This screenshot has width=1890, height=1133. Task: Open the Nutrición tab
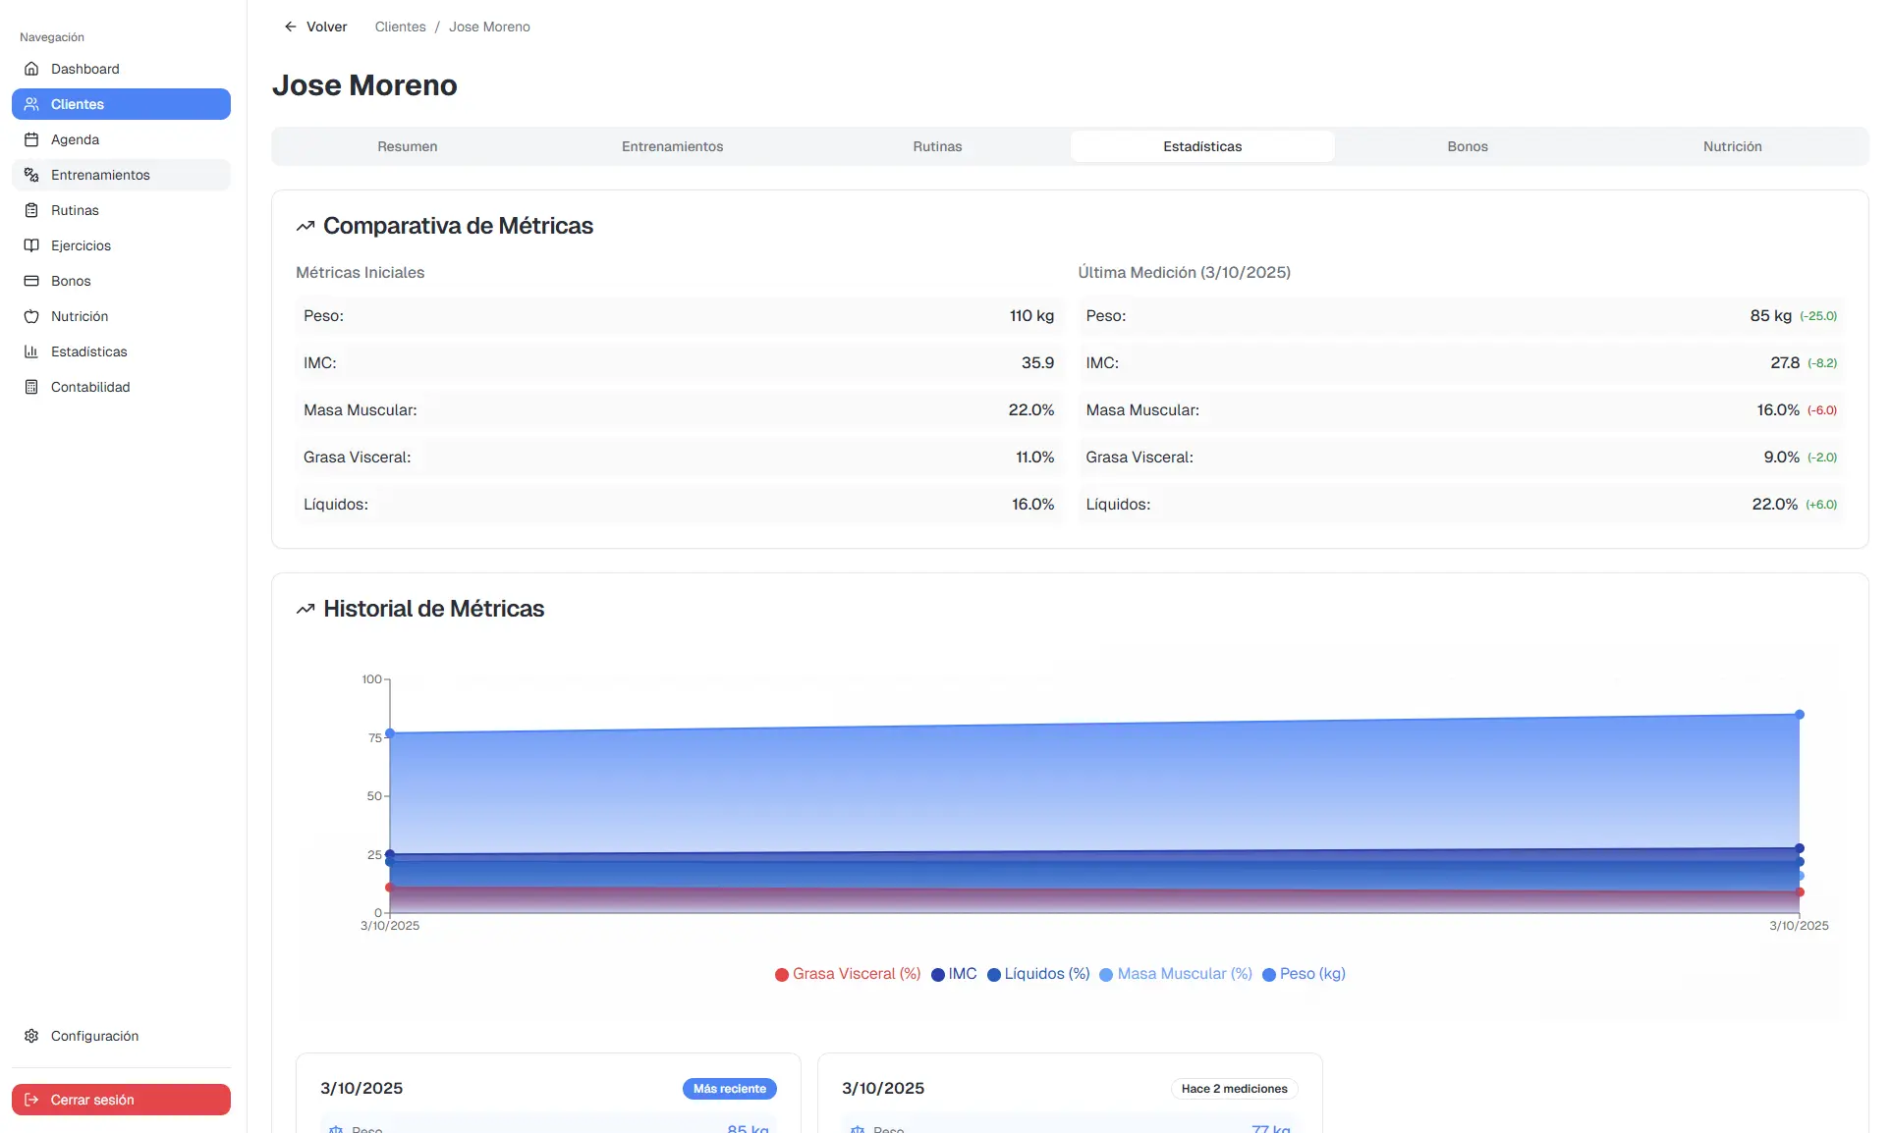point(1733,146)
